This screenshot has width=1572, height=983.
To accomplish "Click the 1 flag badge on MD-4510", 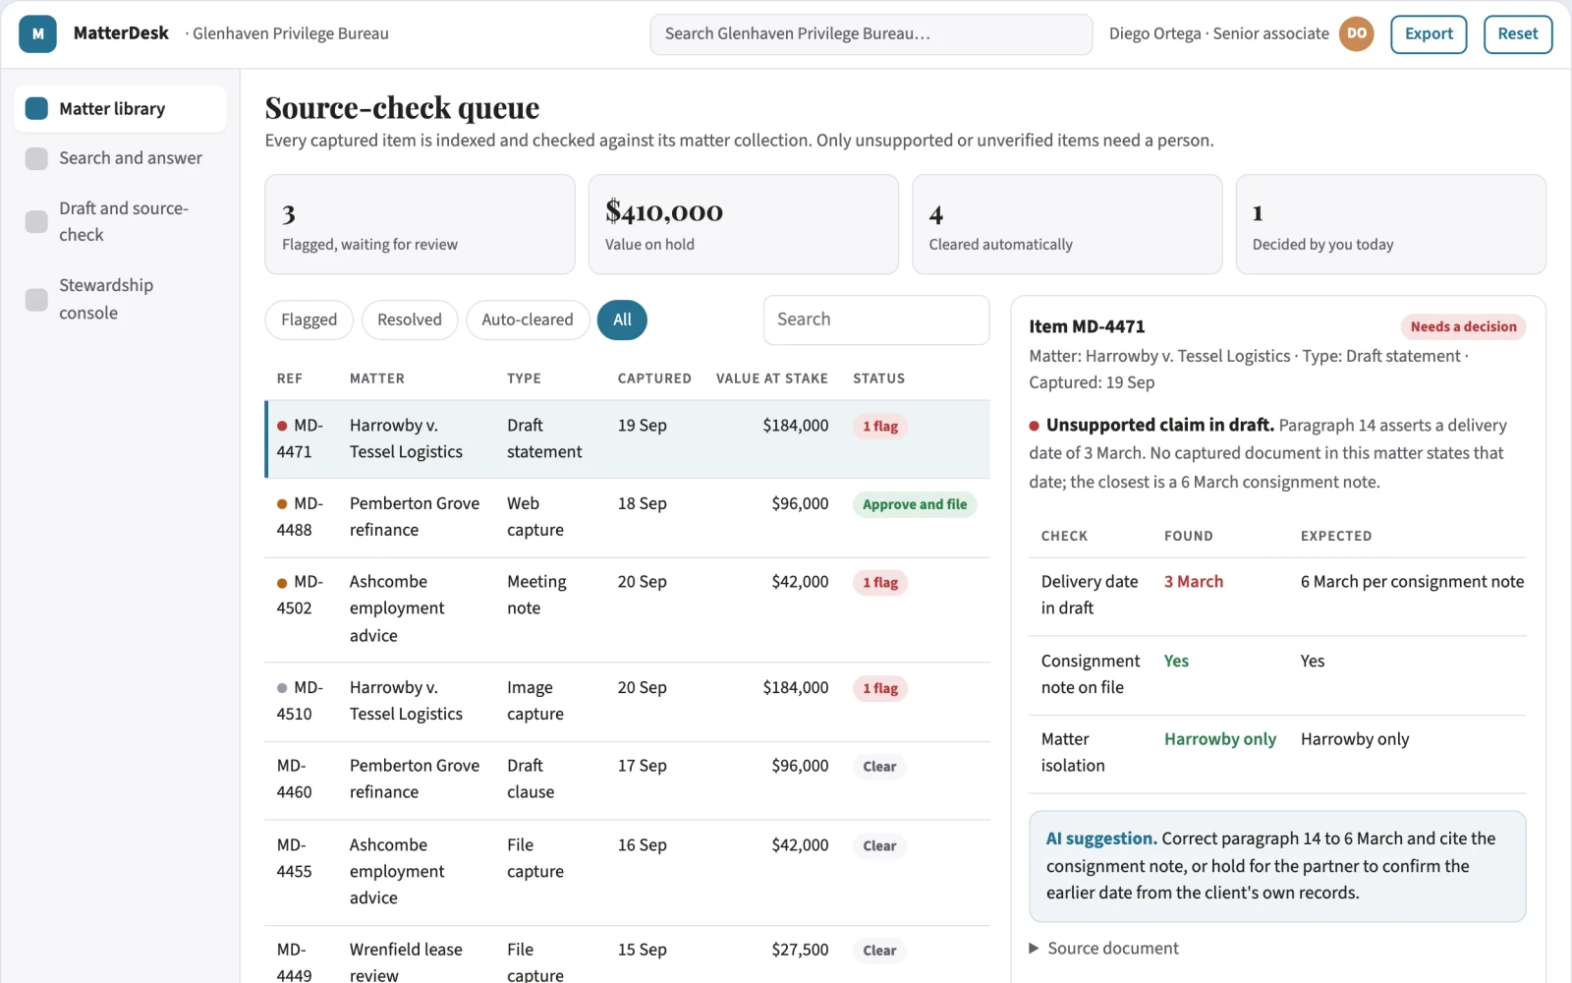I will tap(880, 689).
